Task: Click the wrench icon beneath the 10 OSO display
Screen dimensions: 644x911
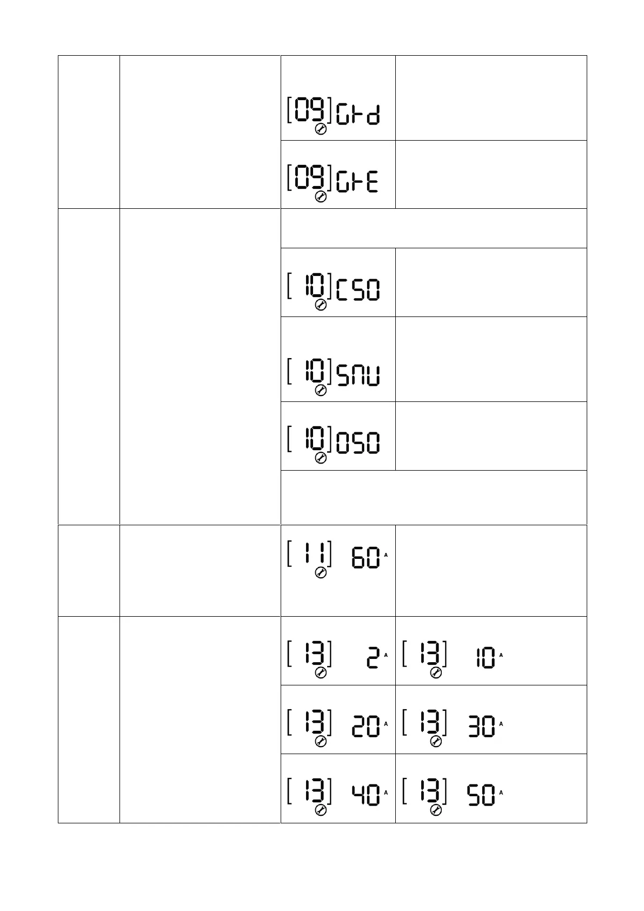Action: 321,459
